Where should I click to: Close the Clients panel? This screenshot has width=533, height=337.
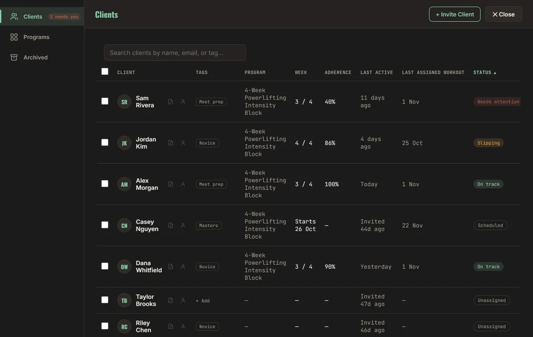coord(503,14)
